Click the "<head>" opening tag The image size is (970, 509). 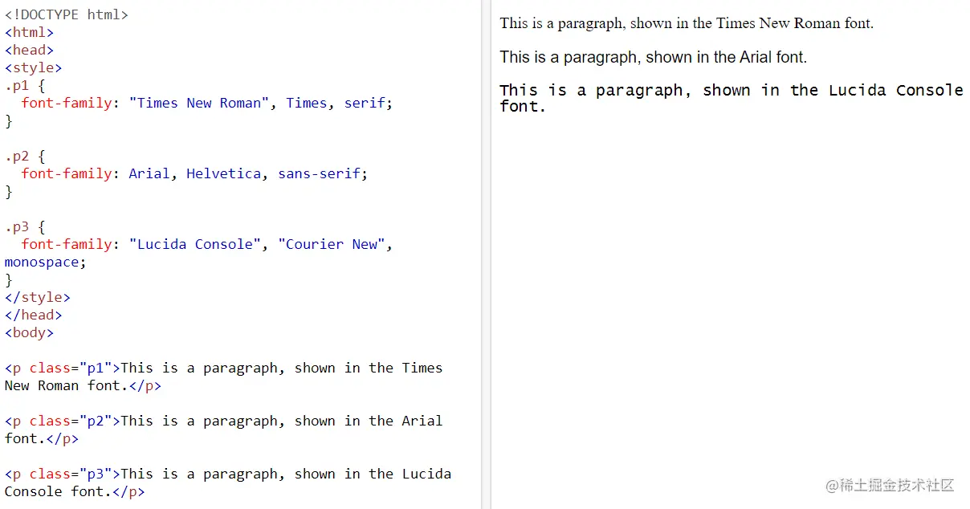click(29, 50)
